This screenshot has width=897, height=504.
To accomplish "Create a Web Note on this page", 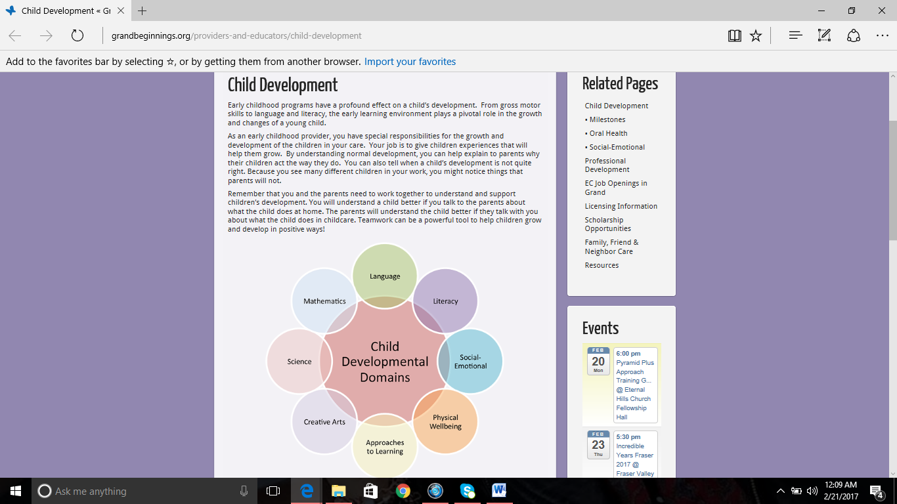I will 823,35.
